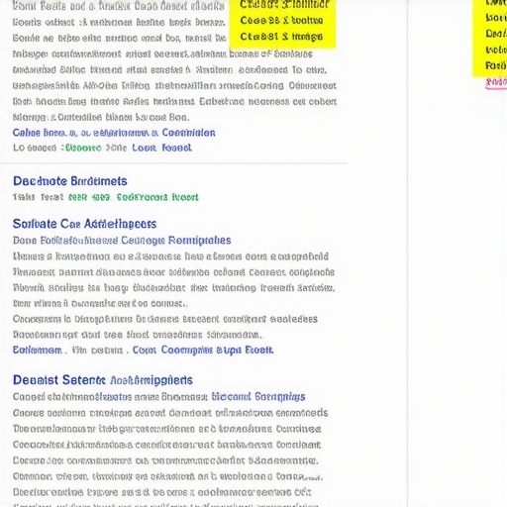Click the green URL text under the first headline
The width and height of the screenshot is (507, 507).
pyautogui.click(x=134, y=197)
